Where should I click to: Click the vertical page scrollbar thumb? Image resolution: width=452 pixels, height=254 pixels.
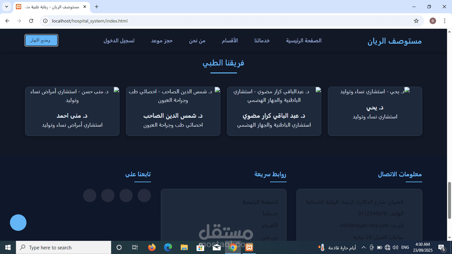[x=449, y=200]
